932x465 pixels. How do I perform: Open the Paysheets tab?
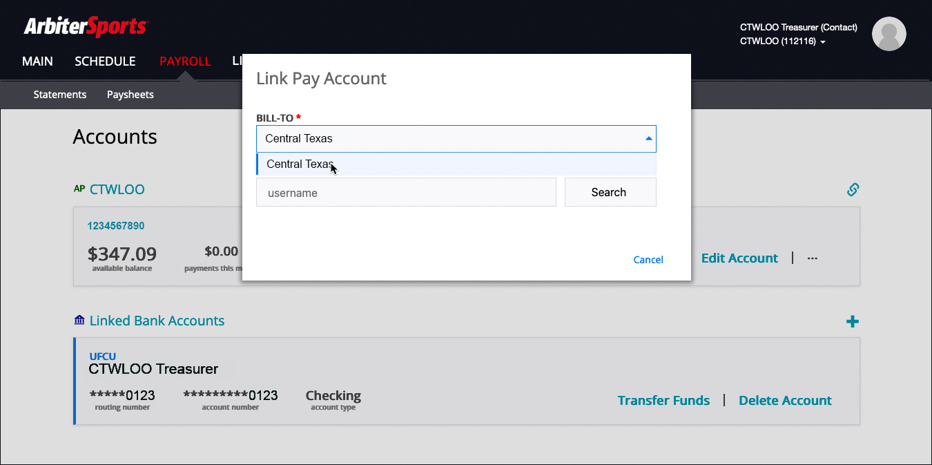pyautogui.click(x=130, y=95)
